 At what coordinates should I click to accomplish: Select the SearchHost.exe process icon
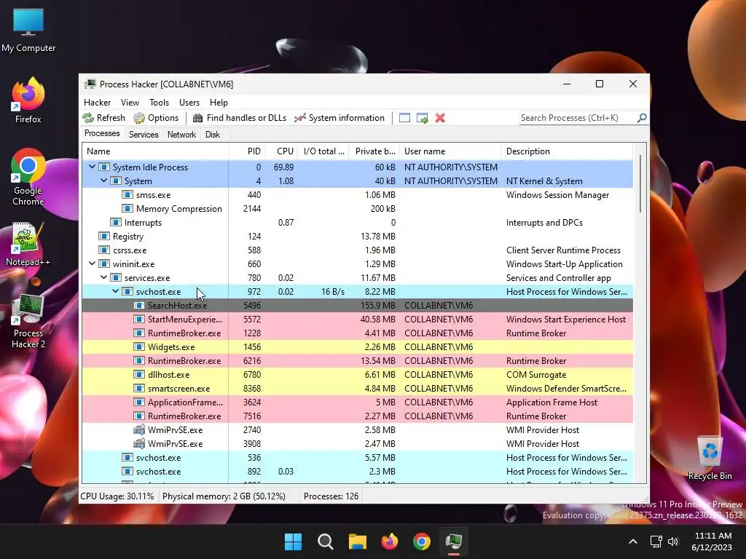pos(139,305)
